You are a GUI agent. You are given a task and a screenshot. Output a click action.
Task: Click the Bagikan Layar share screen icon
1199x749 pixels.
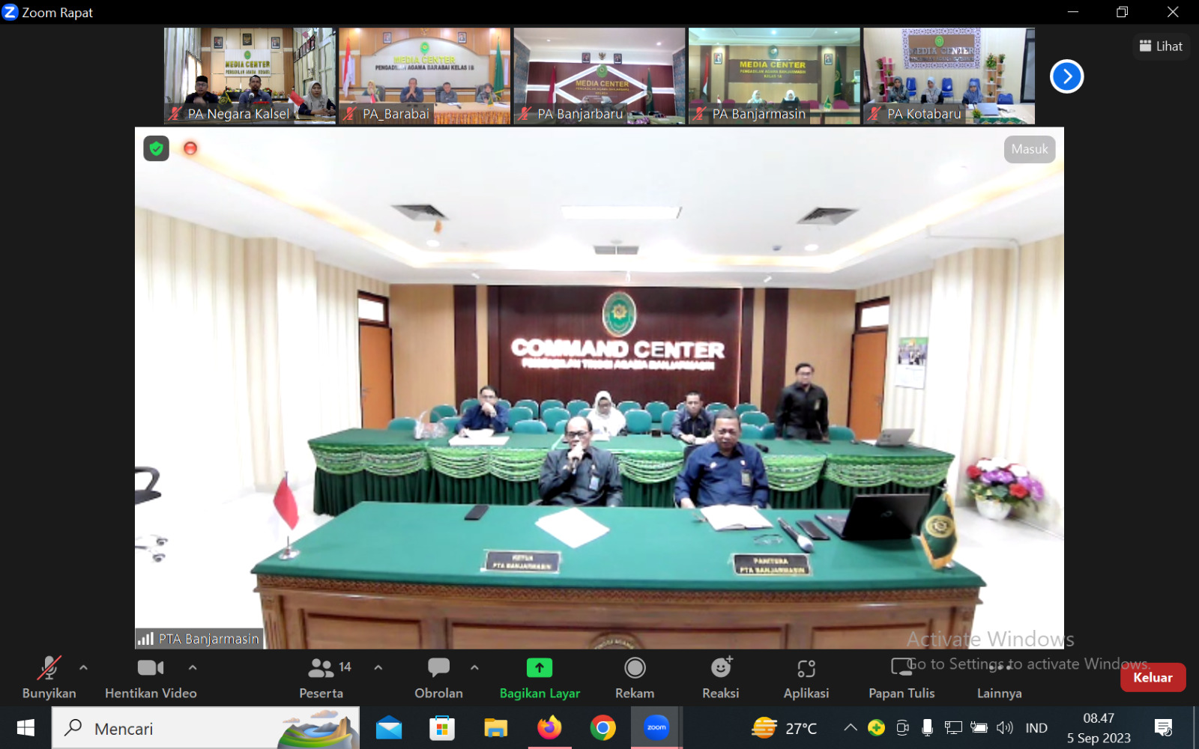[539, 667]
